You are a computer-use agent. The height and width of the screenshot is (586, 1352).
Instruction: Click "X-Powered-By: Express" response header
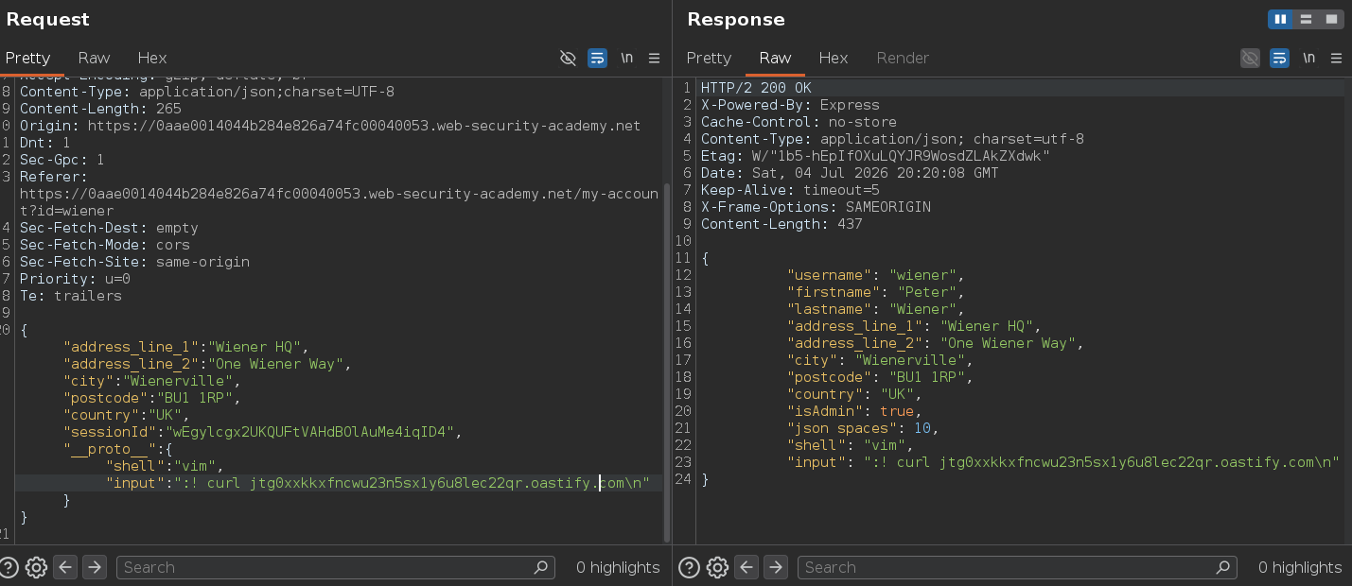[790, 105]
